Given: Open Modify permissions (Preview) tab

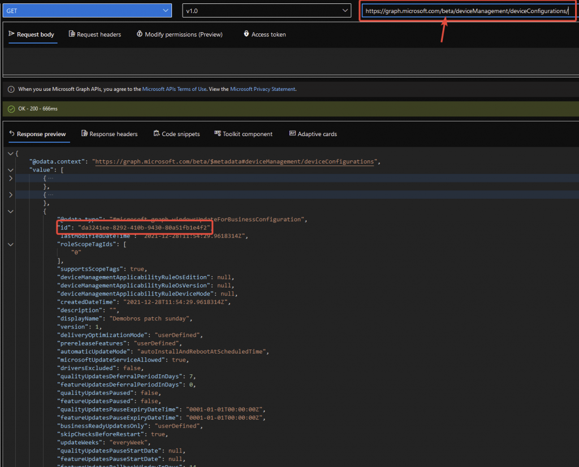Looking at the screenshot, I should [x=179, y=34].
